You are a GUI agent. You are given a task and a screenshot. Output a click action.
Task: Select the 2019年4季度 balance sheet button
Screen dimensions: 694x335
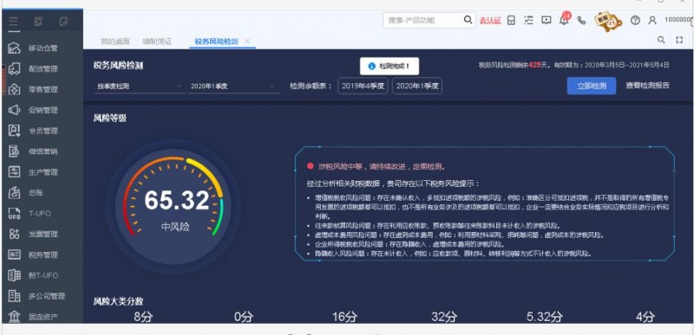click(x=363, y=86)
